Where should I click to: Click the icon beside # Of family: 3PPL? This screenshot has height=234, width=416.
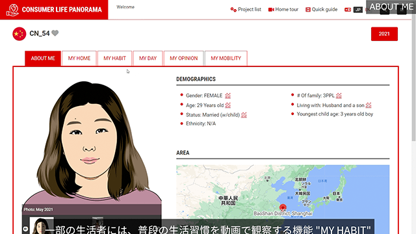click(x=339, y=96)
